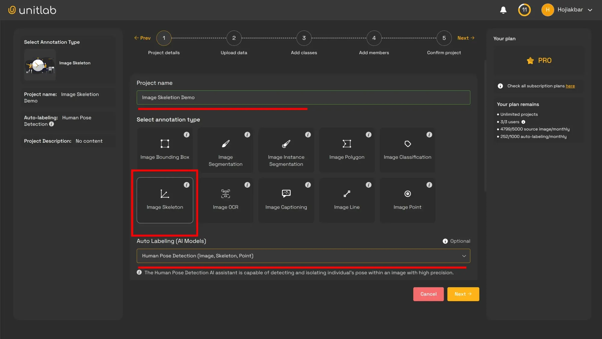Open subscription plans via here link
The image size is (602, 339).
click(570, 86)
